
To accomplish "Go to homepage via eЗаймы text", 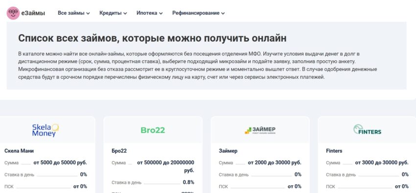I will pos(33,13).
